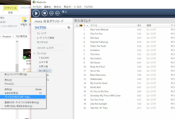Select track Oriental Folksong

point(99,42)
